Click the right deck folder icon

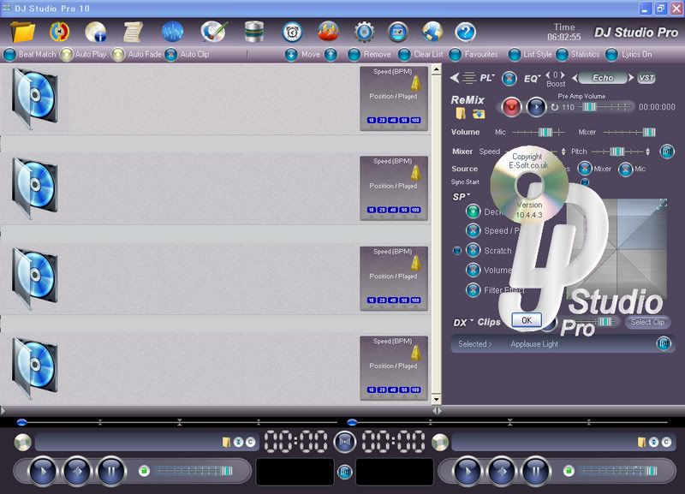[x=641, y=443]
